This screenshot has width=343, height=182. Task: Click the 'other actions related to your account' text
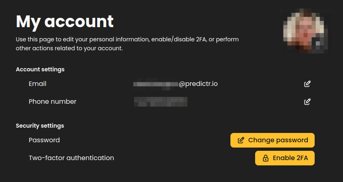coord(69,48)
